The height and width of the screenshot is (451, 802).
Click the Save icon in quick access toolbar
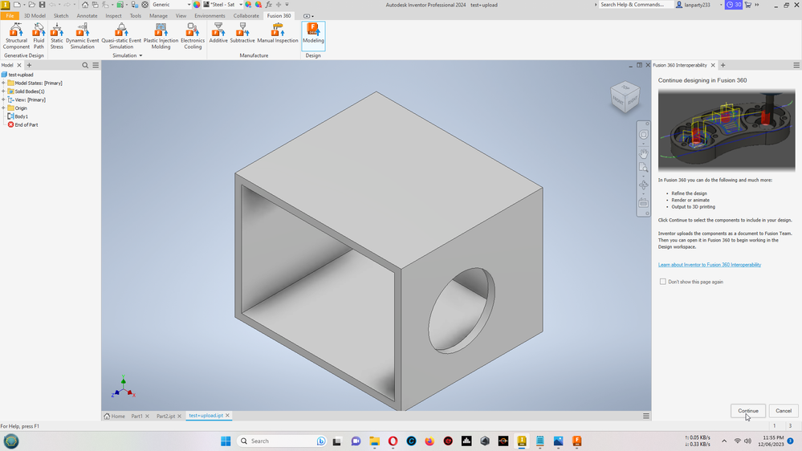pyautogui.click(x=42, y=5)
